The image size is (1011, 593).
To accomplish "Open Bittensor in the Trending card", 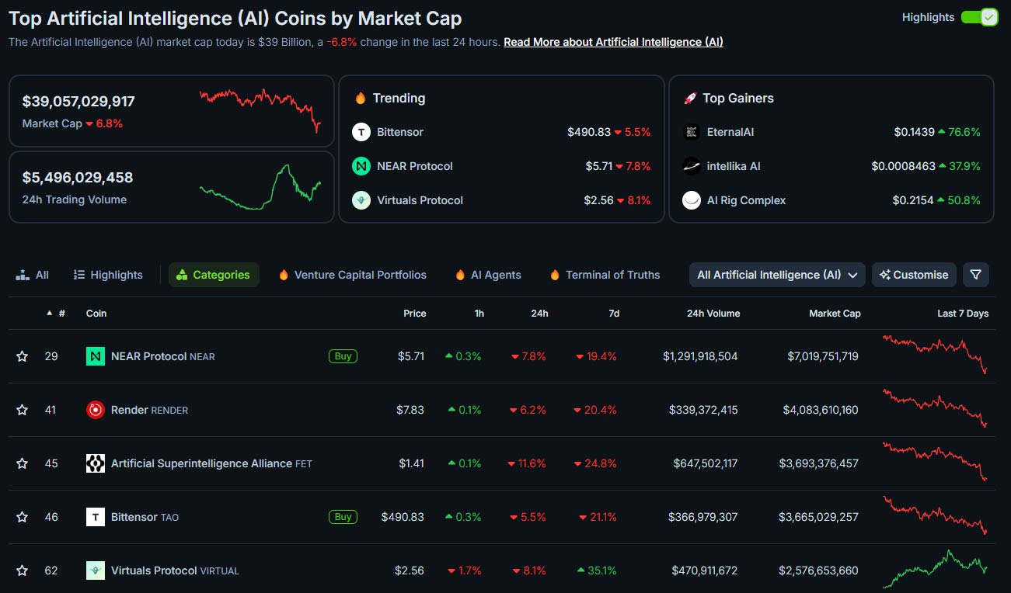I will click(x=400, y=132).
